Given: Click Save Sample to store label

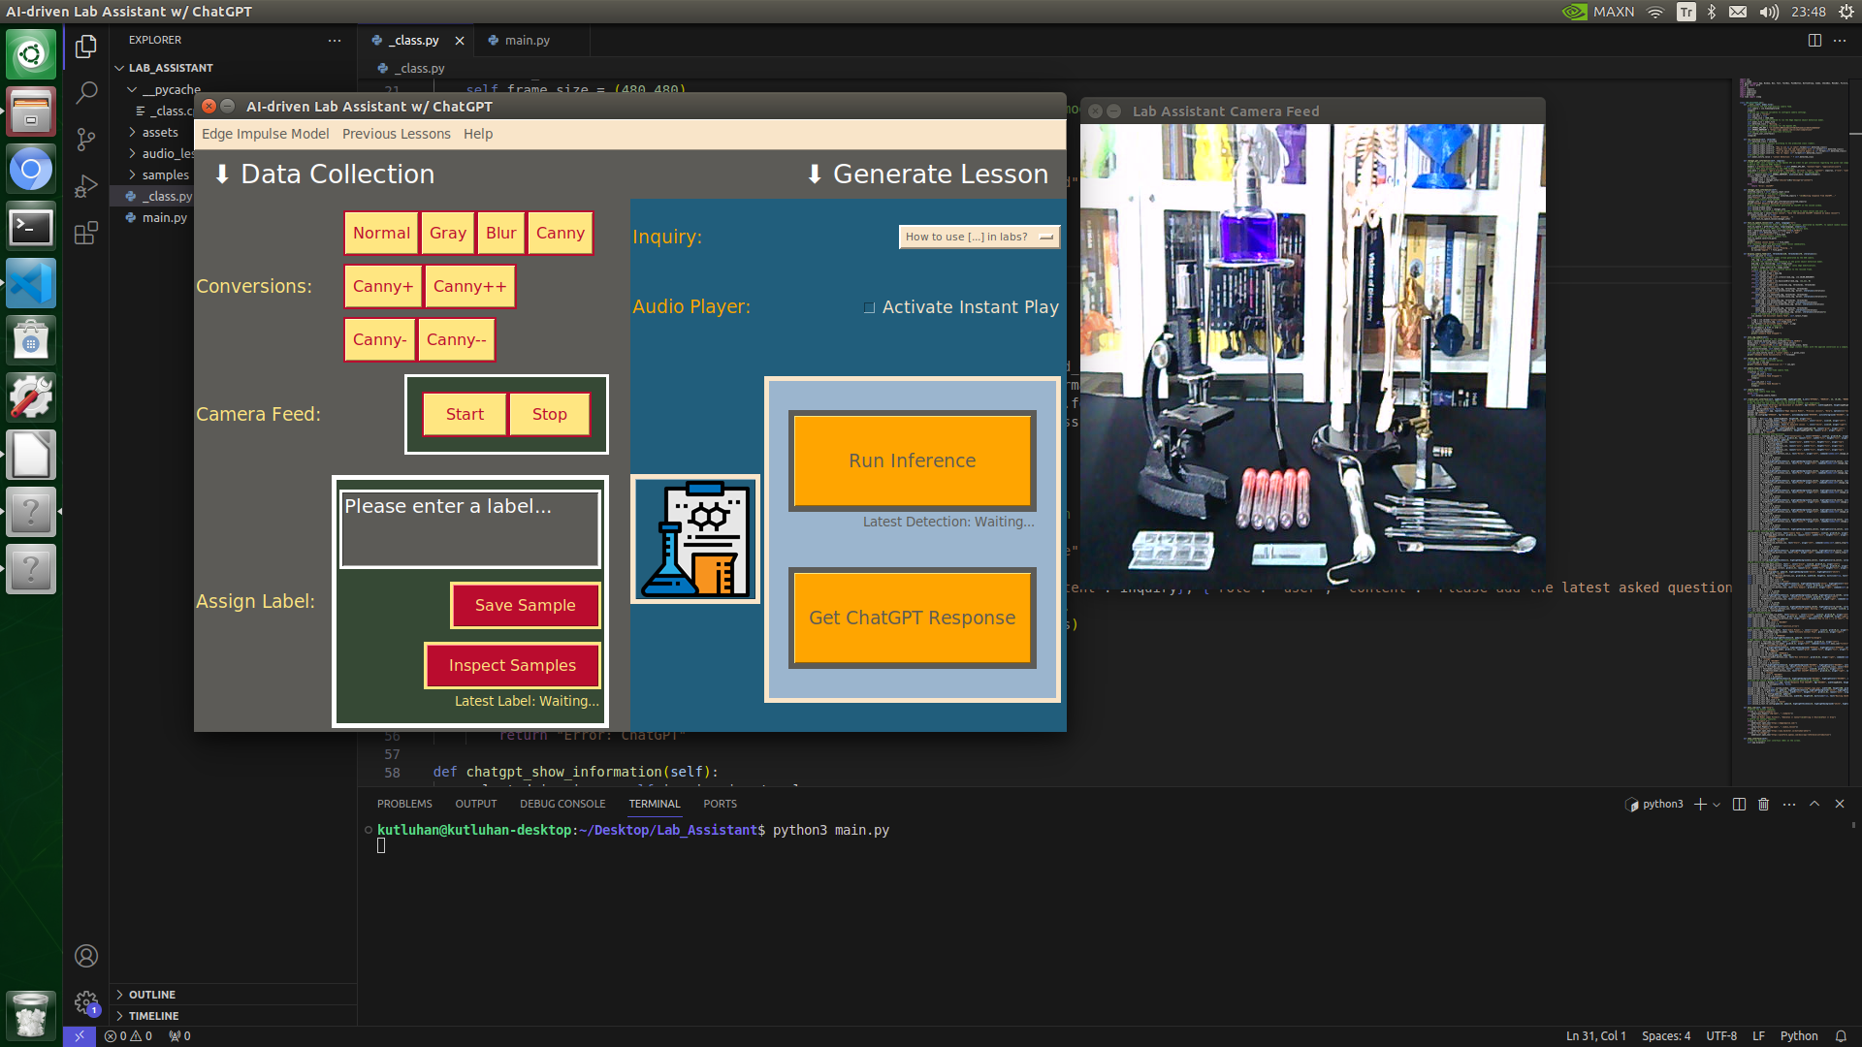Looking at the screenshot, I should pyautogui.click(x=525, y=605).
